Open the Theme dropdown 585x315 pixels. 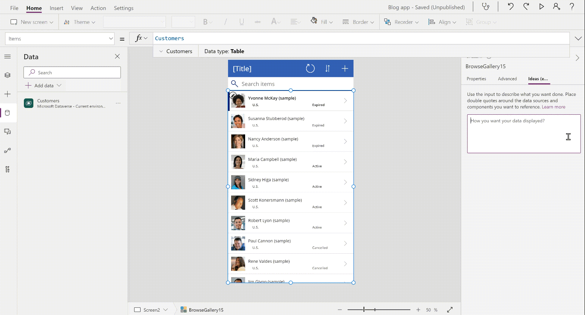pyautogui.click(x=80, y=22)
